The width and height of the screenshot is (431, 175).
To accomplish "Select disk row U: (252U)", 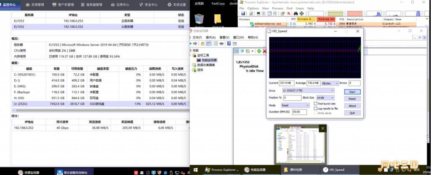I will [x=101, y=104].
